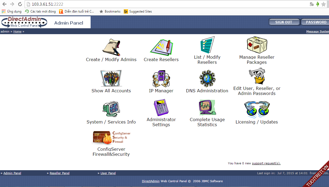329x187 pixels.
Task: Open Manage Reseller Packages package icon
Action: point(257,45)
